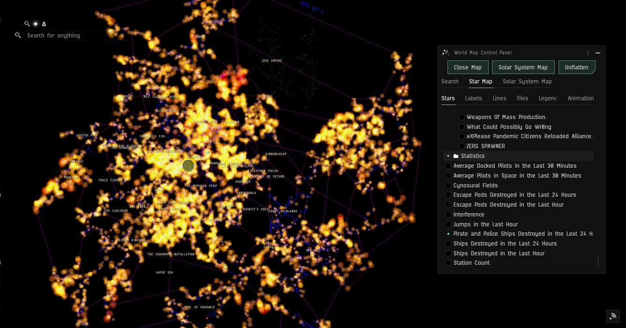Click the EVE Gate label
This screenshot has width=626, height=328.
coord(138,207)
